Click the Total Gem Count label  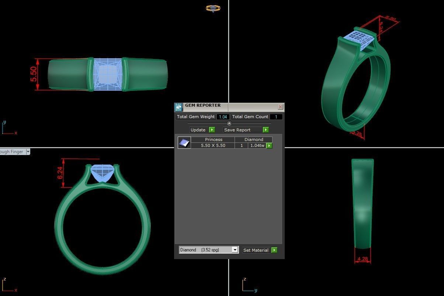click(x=250, y=117)
